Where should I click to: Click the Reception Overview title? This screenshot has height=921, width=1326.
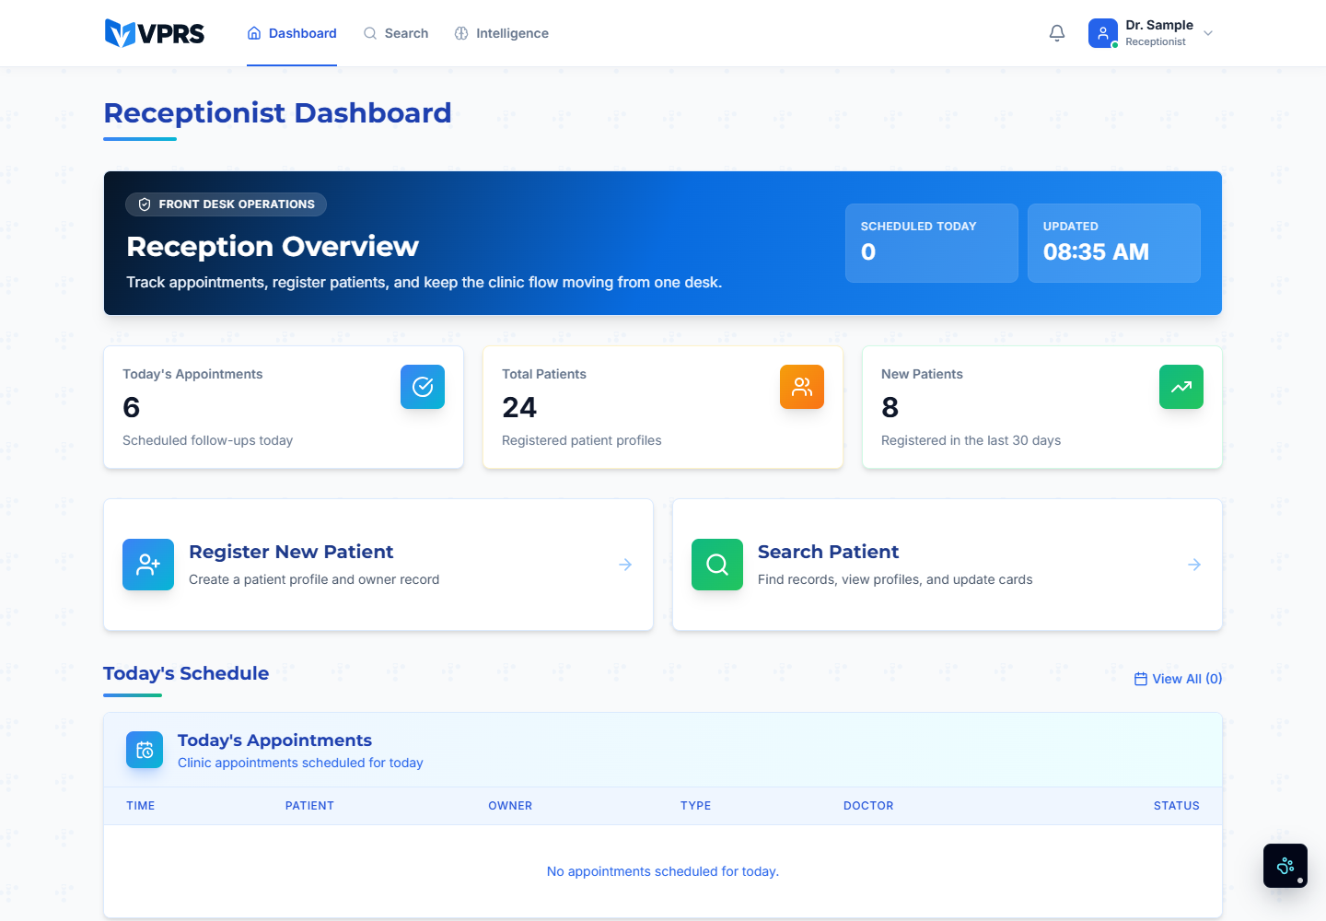pyautogui.click(x=273, y=246)
